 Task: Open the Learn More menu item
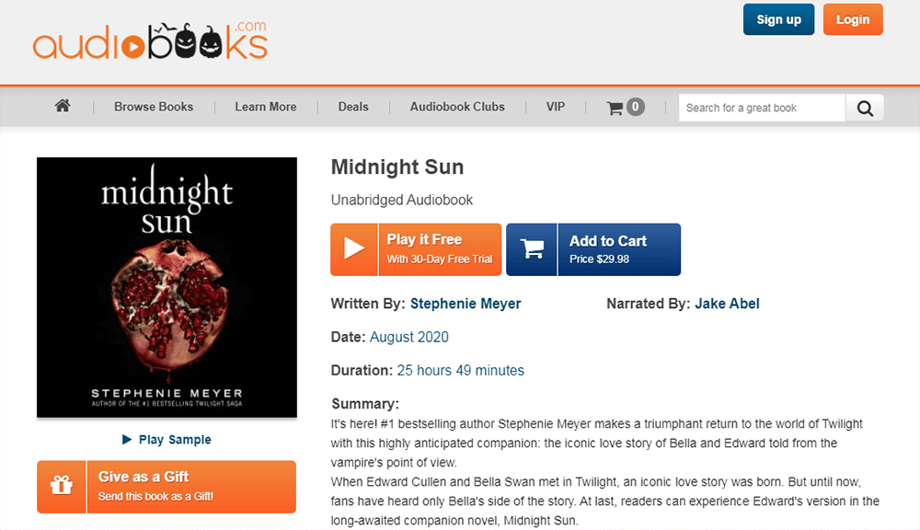[265, 107]
